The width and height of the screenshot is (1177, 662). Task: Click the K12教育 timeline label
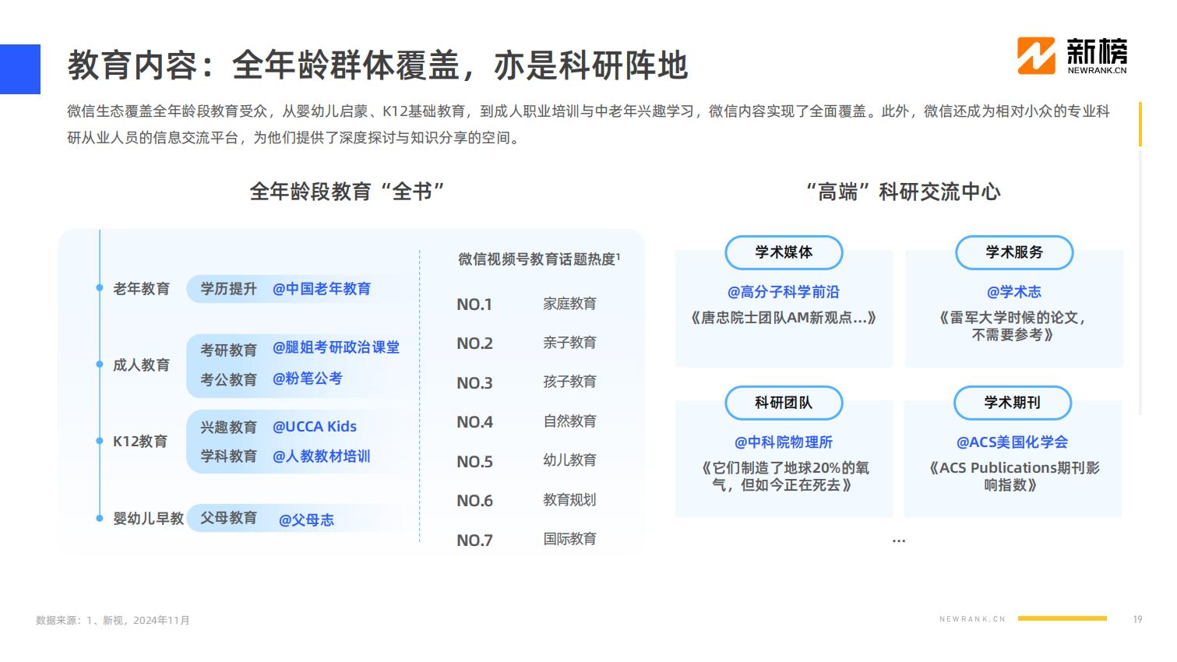pos(140,442)
